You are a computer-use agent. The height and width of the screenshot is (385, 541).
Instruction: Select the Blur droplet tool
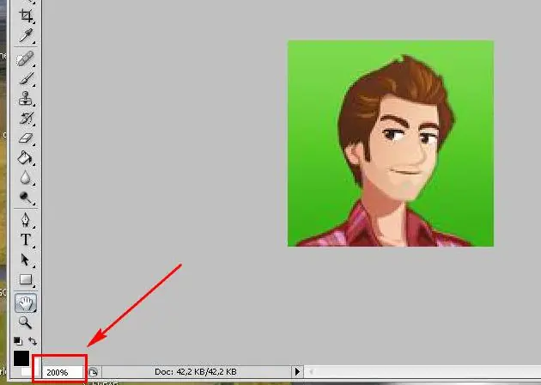click(x=26, y=178)
